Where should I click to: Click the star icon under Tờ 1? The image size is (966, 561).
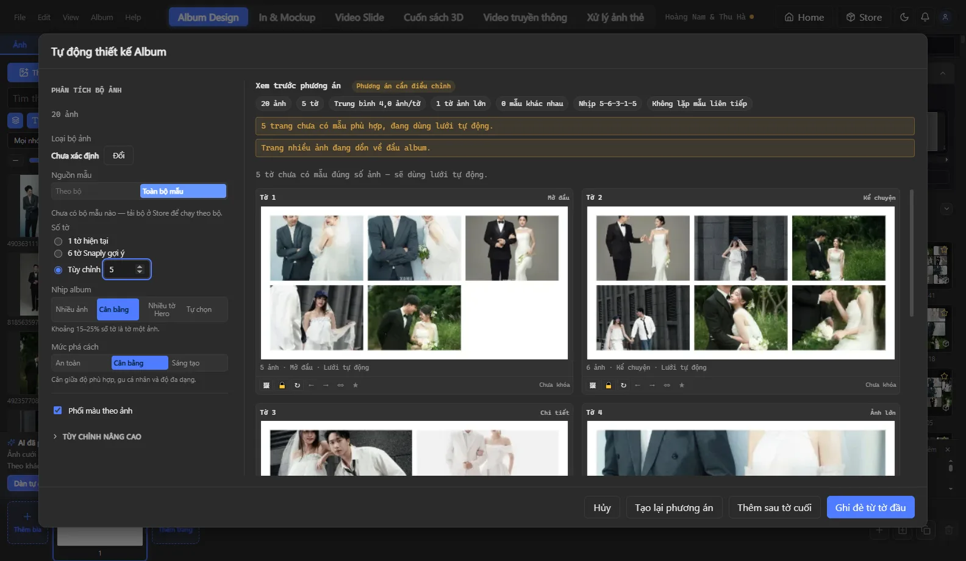[356, 385]
